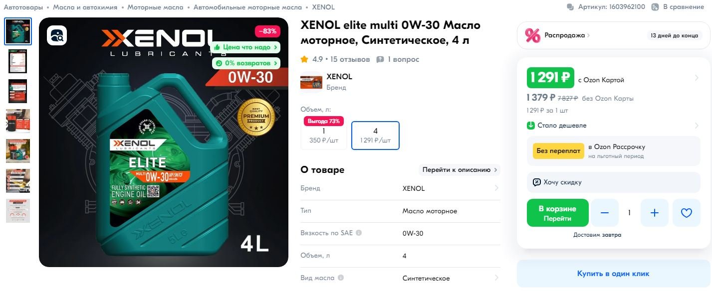Open the Масла и автохимия breadcrumb
Viewport: 712px width, 291px height.
pos(85,7)
